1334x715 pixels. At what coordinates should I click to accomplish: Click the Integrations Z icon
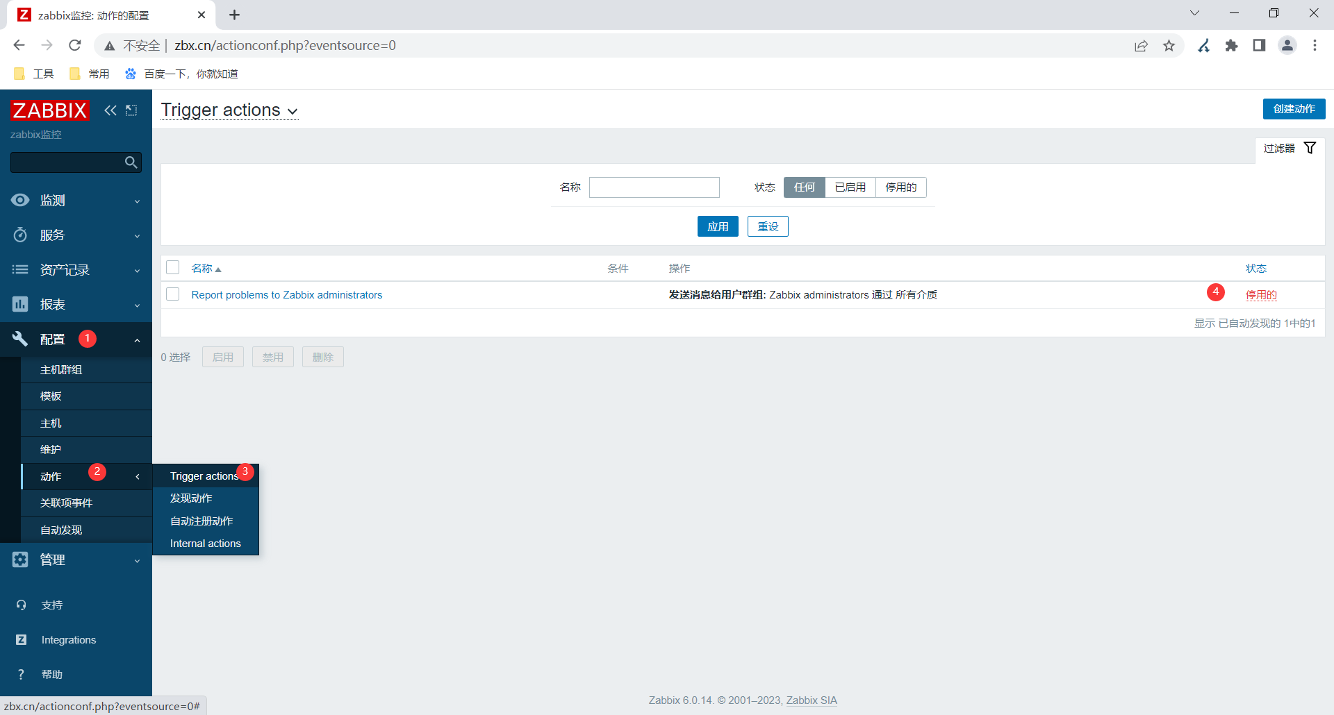21,640
